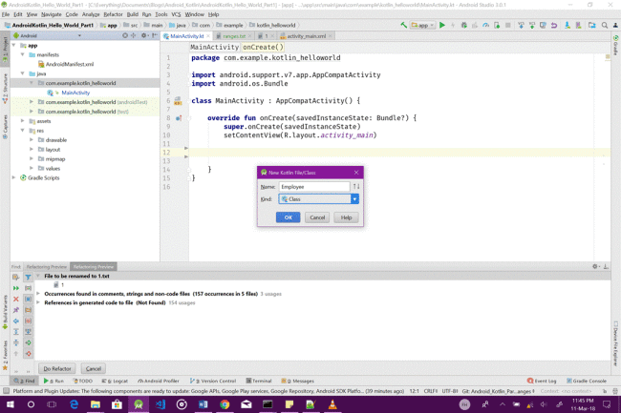Click the red X icon in Find panel
Image resolution: width=621 pixels, height=413 pixels.
16,299
